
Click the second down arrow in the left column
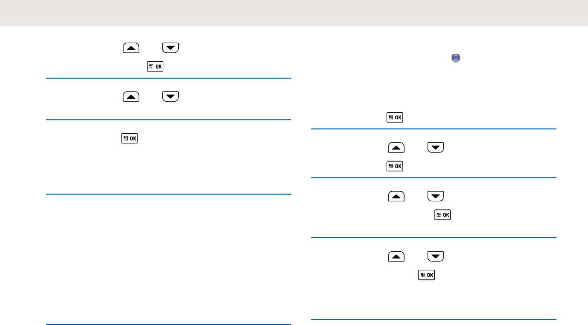click(171, 96)
